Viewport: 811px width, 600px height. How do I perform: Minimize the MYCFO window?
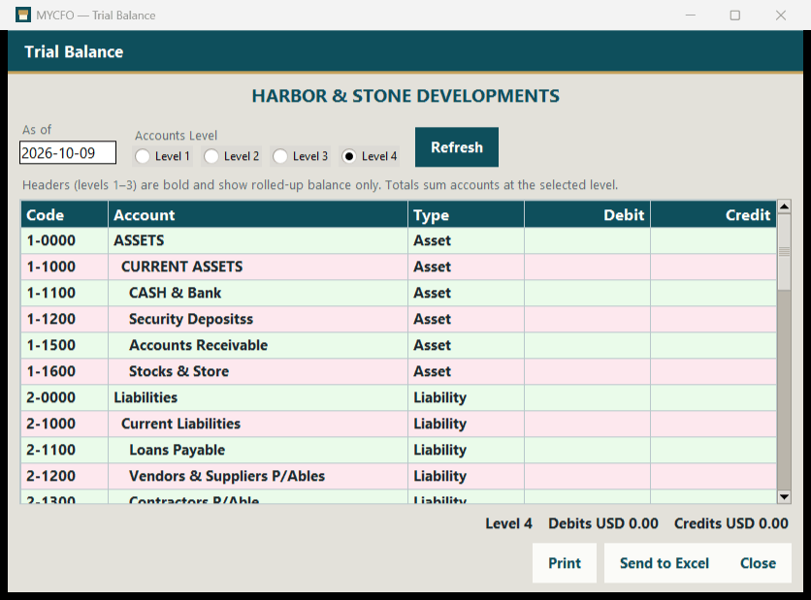coord(691,15)
